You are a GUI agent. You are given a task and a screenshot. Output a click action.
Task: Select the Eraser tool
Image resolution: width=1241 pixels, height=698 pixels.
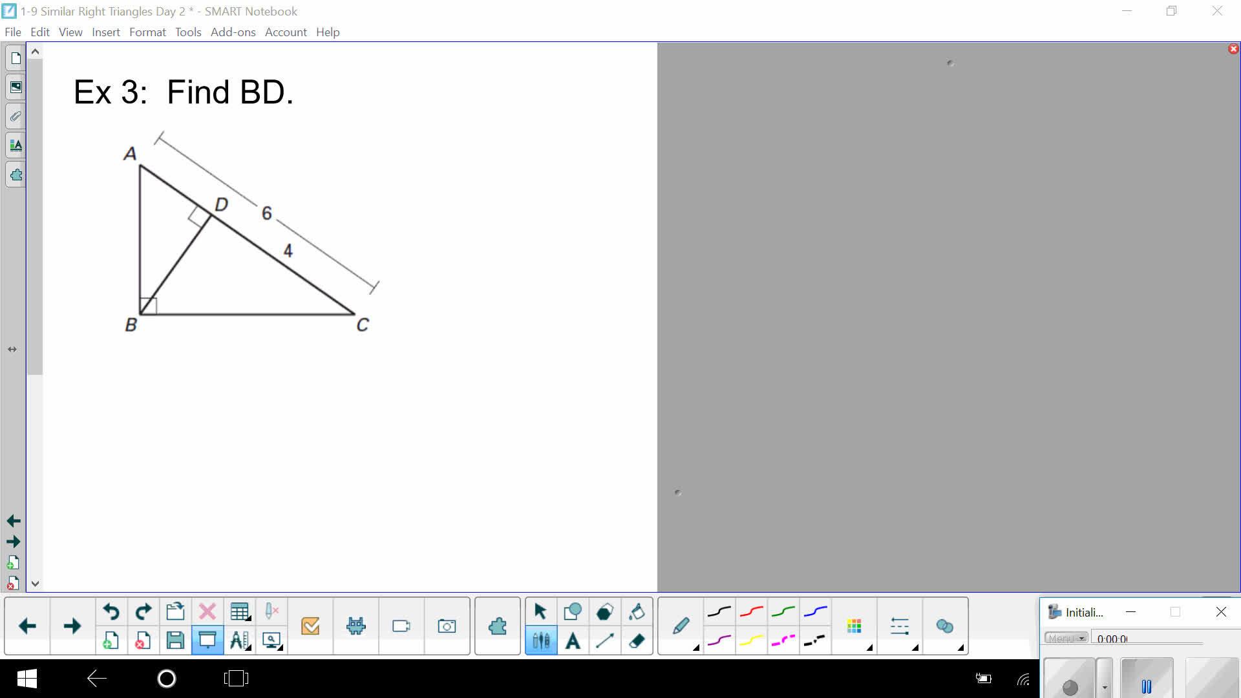[637, 640]
